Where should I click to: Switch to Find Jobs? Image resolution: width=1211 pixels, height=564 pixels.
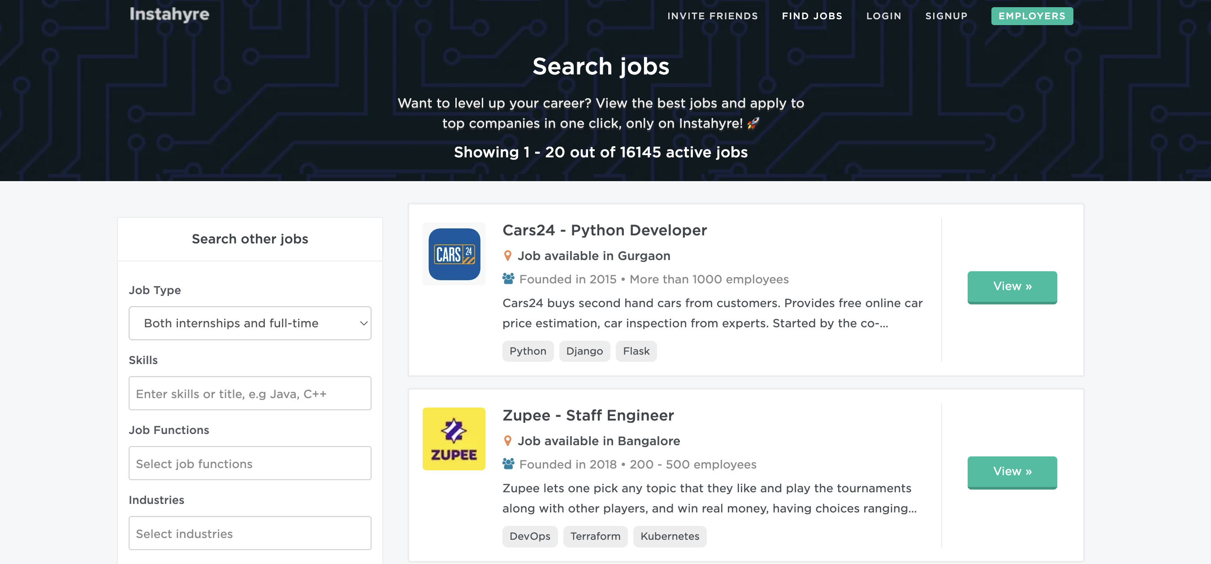pyautogui.click(x=812, y=16)
